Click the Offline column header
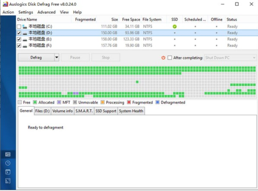 click(x=216, y=19)
